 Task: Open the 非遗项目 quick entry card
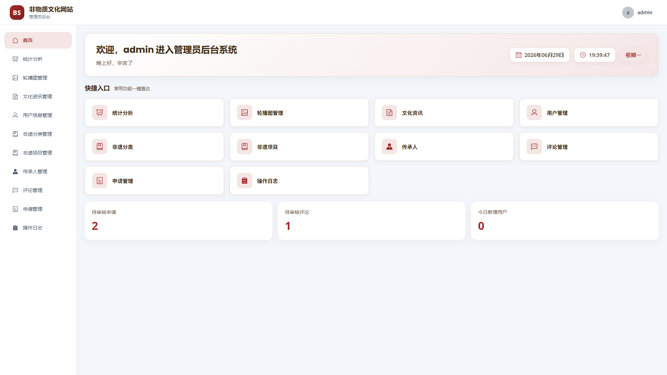click(x=299, y=147)
